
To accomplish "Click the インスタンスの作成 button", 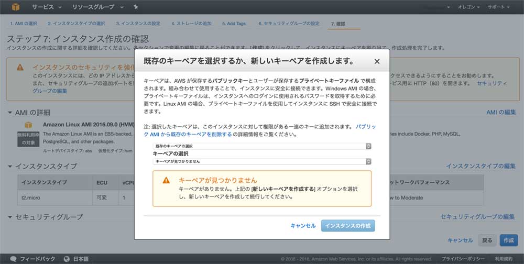I will (x=348, y=226).
